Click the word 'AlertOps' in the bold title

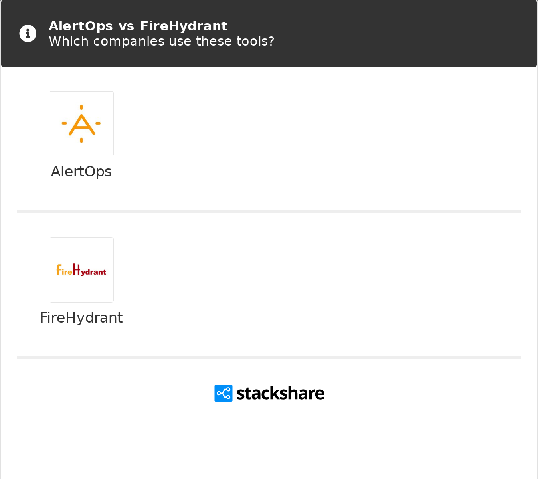(x=81, y=26)
